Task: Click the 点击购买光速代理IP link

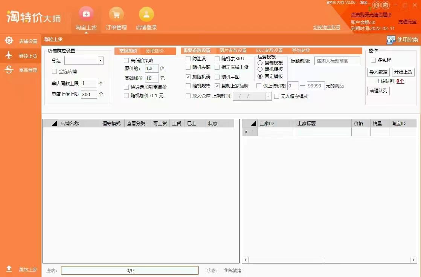Action: 371,14
